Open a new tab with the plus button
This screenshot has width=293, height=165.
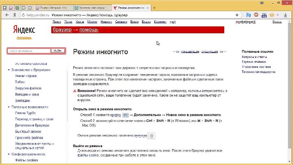tap(154, 8)
